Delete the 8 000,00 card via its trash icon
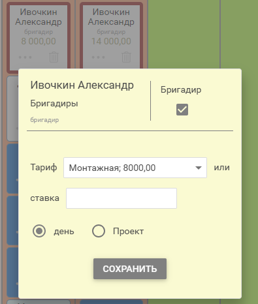 tap(54, 57)
